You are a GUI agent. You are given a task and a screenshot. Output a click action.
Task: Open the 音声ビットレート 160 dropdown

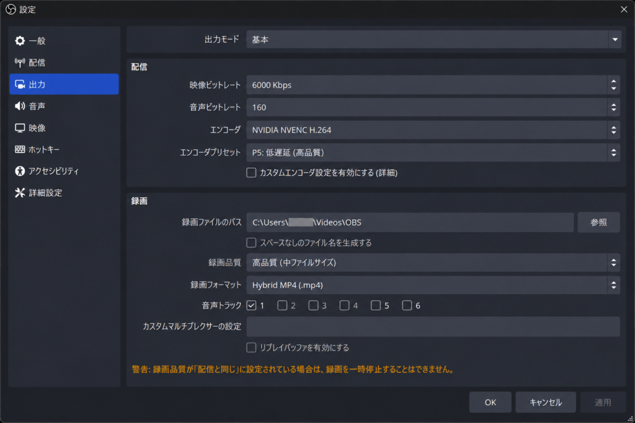point(433,107)
